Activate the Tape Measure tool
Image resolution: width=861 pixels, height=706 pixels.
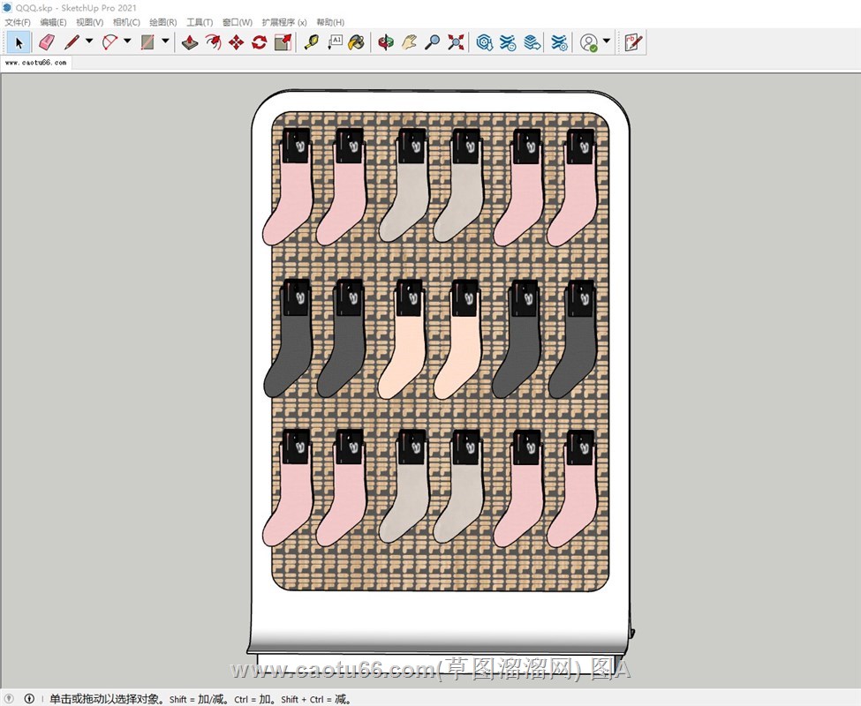coord(311,42)
